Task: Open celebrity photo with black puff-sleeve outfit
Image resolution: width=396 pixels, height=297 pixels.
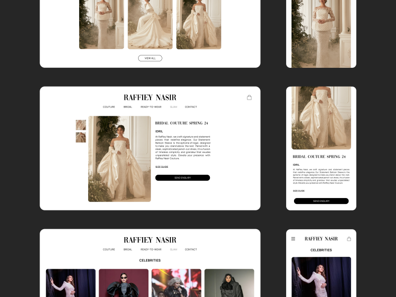Action: (124, 283)
